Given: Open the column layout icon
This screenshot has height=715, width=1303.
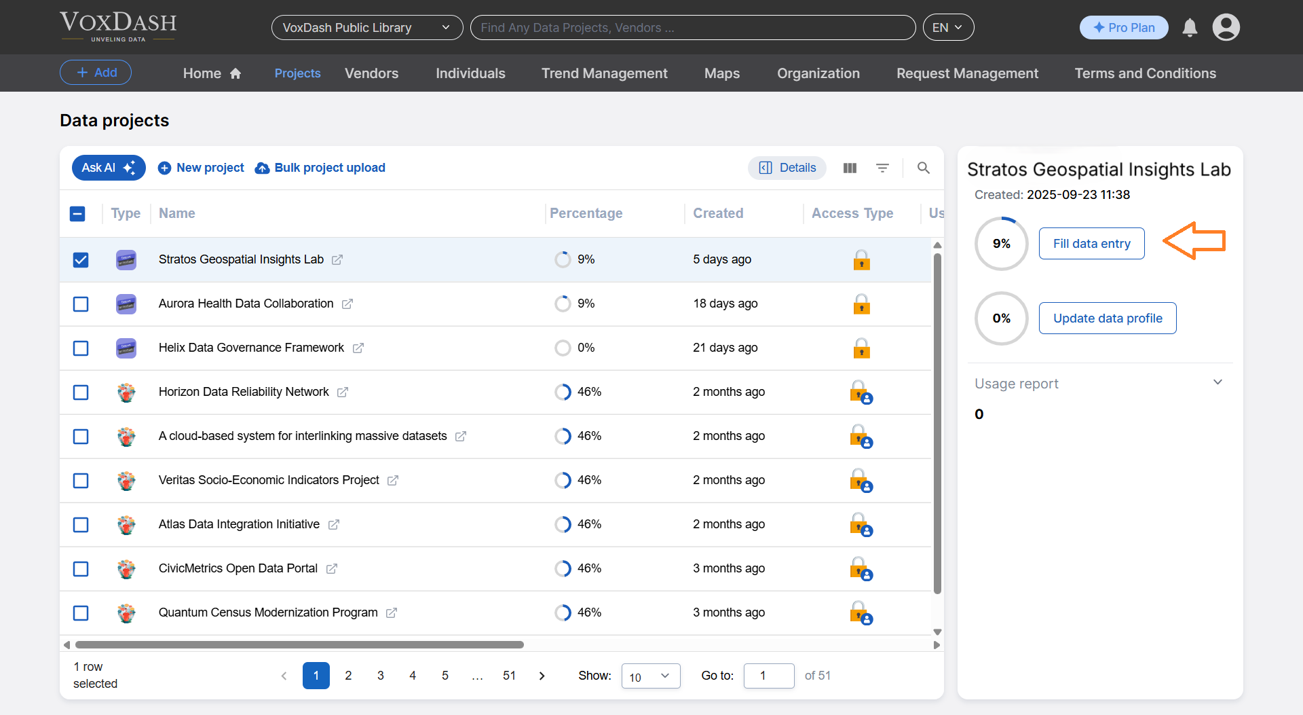Looking at the screenshot, I should 850,168.
